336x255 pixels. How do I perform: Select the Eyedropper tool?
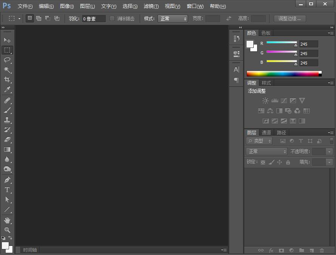7,89
